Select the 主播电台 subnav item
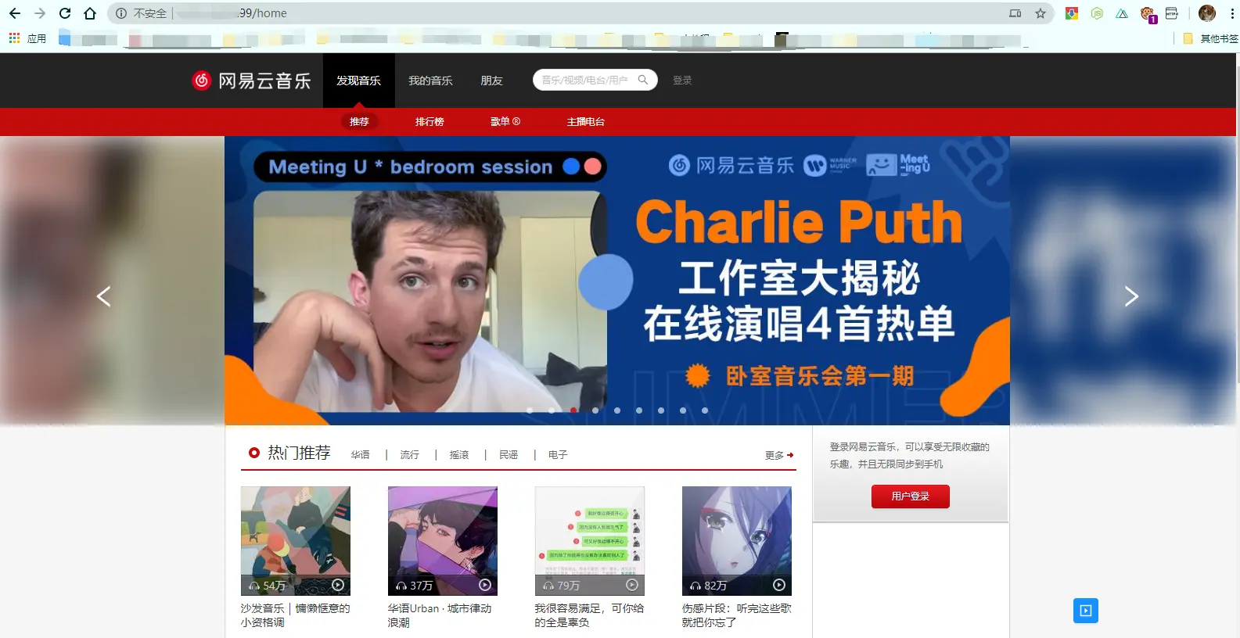Screen dimensions: 1240x638 [x=586, y=121]
